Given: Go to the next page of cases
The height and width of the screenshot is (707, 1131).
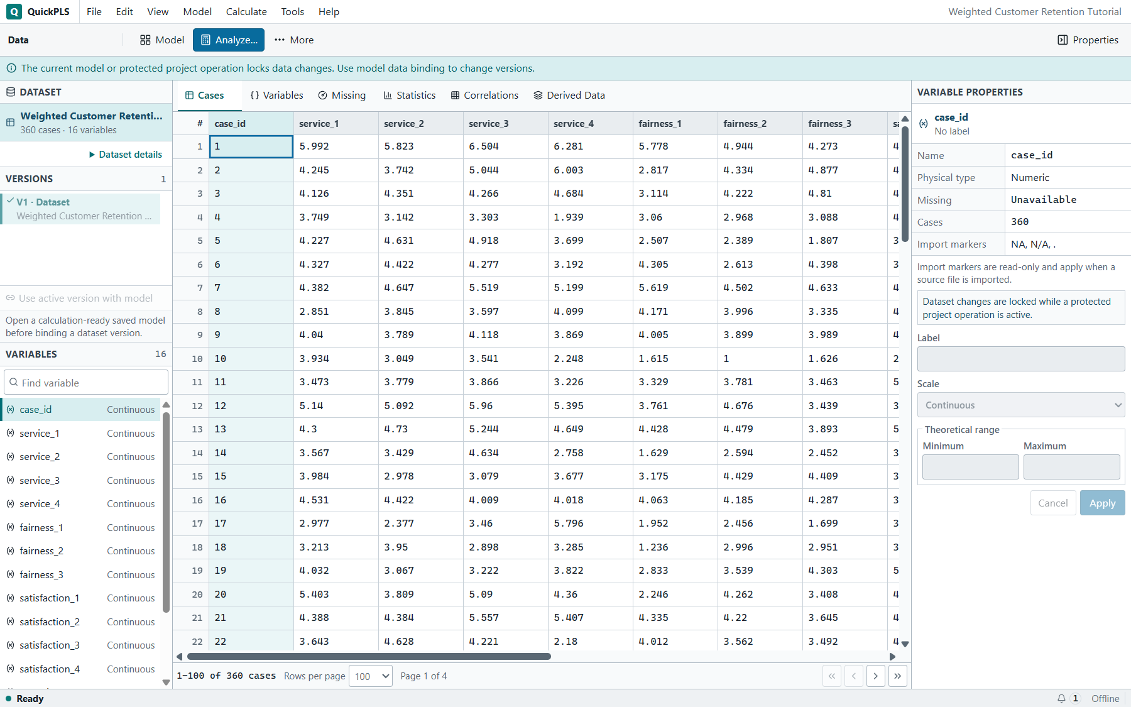Looking at the screenshot, I should click(876, 676).
